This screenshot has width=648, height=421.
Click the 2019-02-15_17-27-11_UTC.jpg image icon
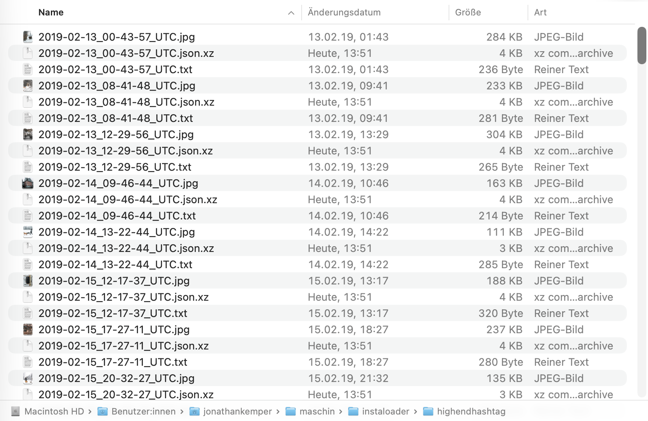click(x=28, y=330)
